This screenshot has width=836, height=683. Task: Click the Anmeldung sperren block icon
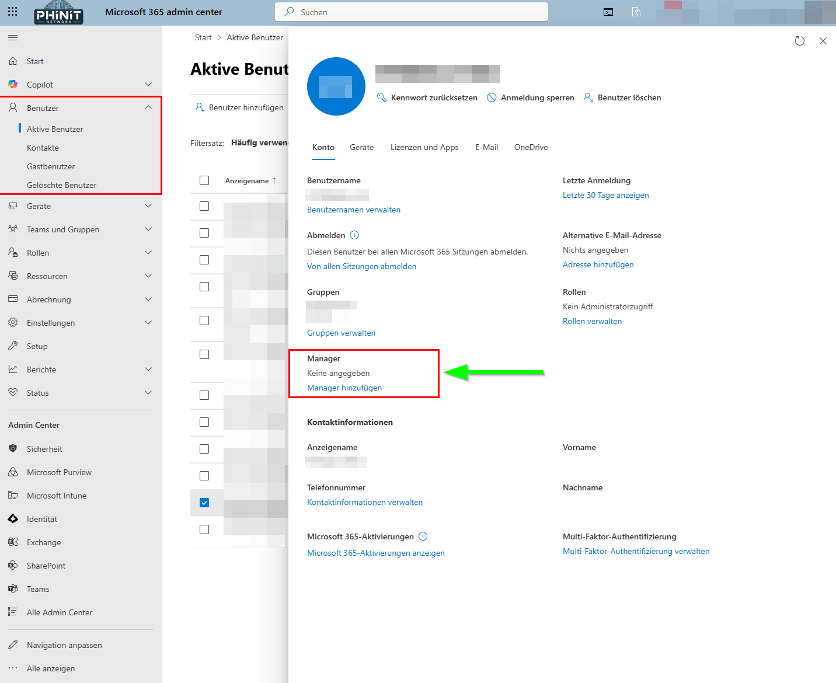tap(492, 97)
